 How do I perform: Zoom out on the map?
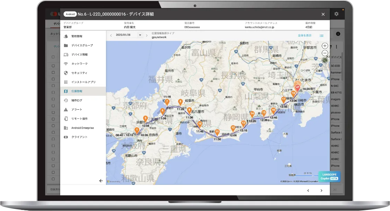[x=325, y=53]
